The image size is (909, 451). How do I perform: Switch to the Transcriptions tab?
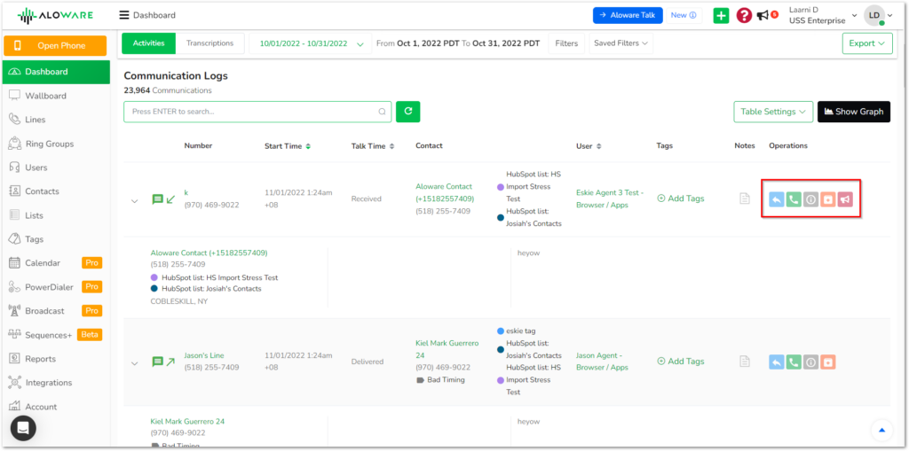pyautogui.click(x=209, y=43)
